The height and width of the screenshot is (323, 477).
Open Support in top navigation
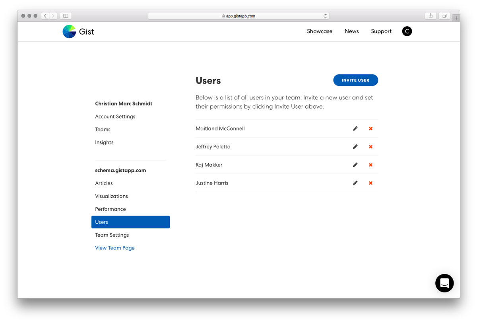click(x=381, y=31)
